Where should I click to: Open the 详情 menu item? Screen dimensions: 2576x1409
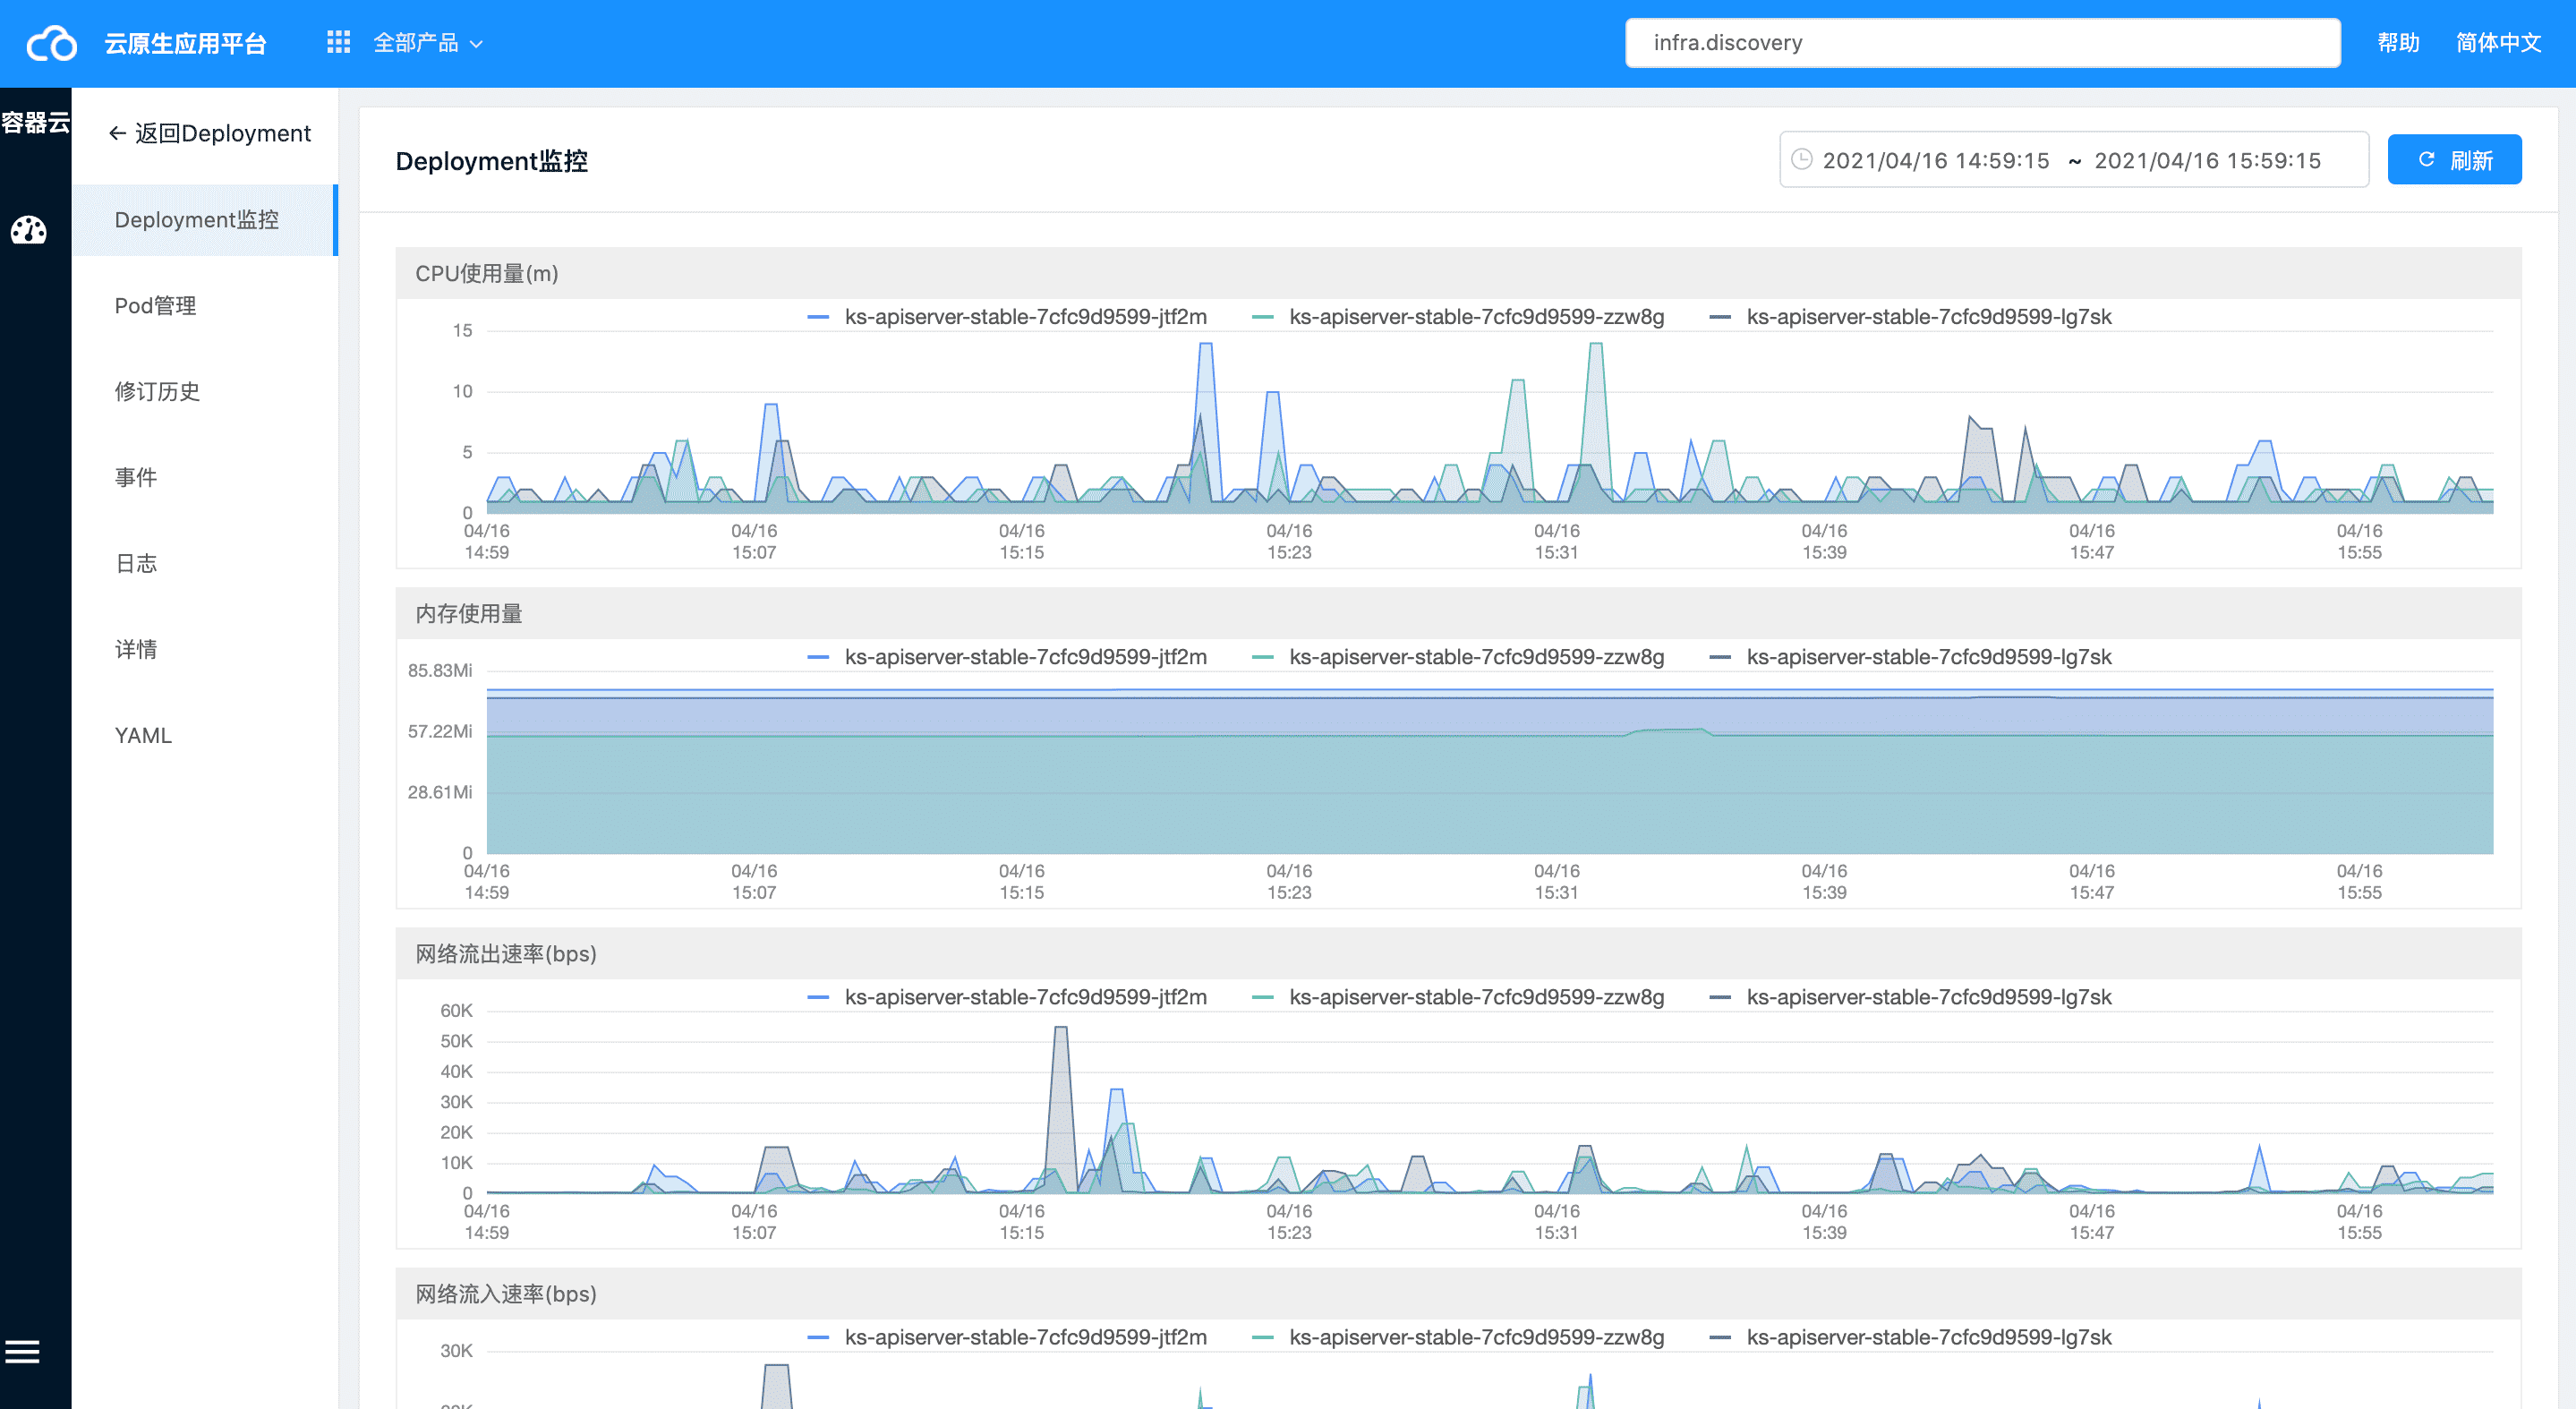click(x=205, y=650)
